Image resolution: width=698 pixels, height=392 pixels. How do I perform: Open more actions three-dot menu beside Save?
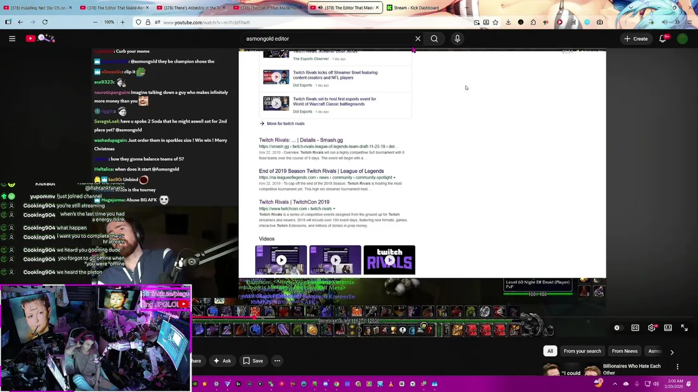click(277, 360)
